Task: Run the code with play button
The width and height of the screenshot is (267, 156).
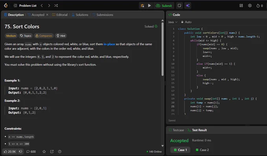Action: click(149, 5)
